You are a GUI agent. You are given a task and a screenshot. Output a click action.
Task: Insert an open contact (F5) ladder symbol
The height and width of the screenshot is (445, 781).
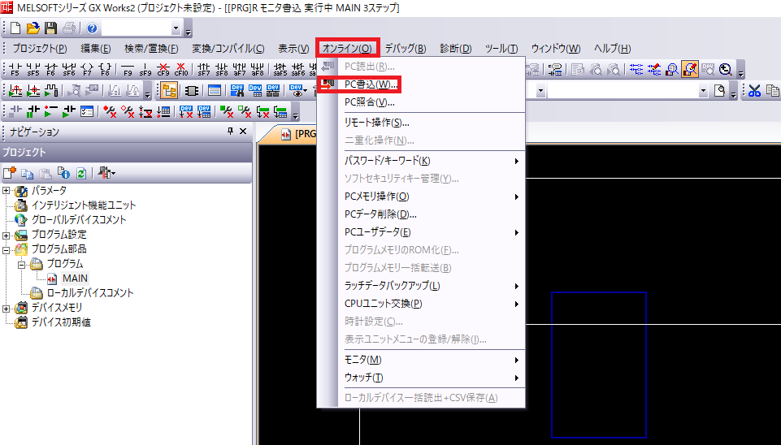[x=15, y=69]
